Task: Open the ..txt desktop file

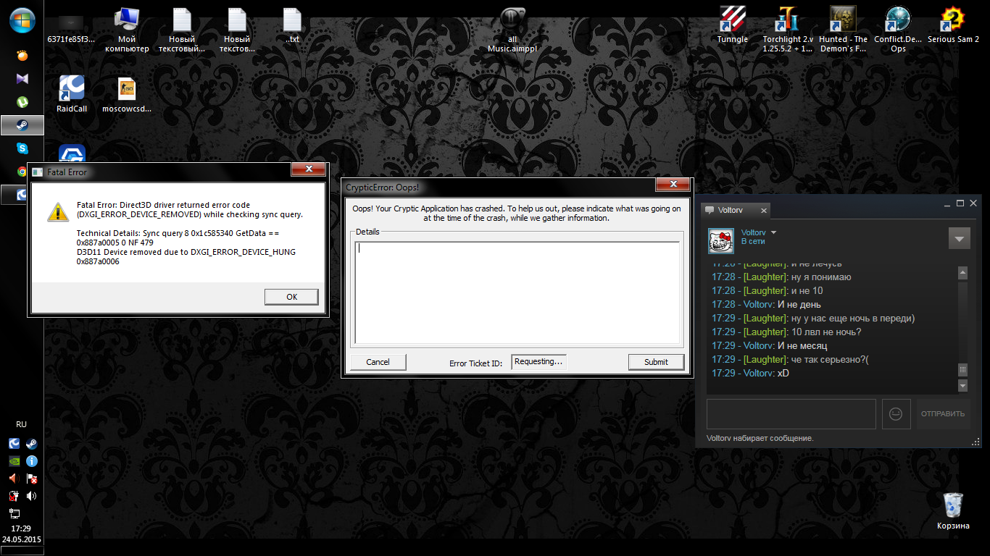Action: pos(292,26)
